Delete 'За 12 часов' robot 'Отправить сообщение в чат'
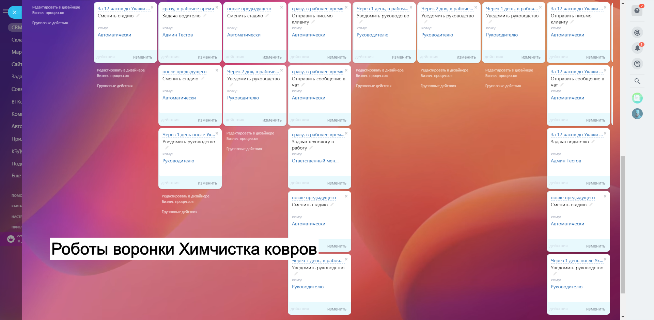The width and height of the screenshot is (654, 320). (605, 70)
